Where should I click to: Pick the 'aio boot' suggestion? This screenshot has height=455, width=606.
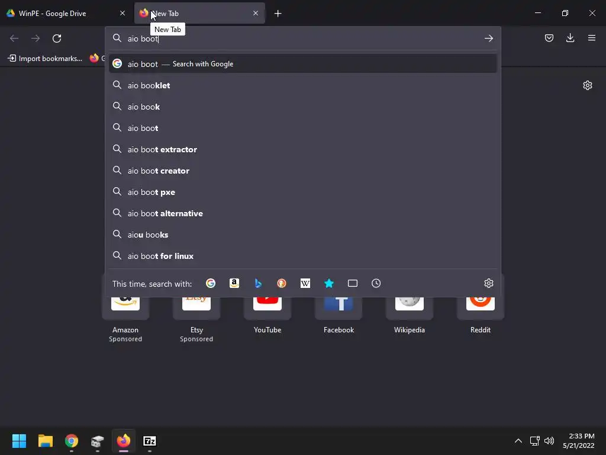[x=302, y=128]
